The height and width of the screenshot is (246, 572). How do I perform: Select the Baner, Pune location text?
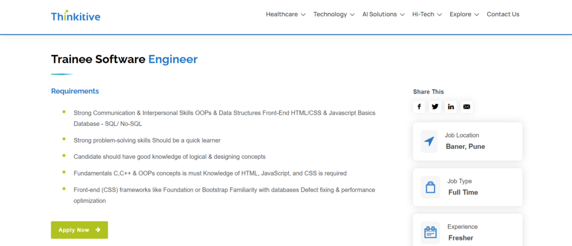coord(465,146)
